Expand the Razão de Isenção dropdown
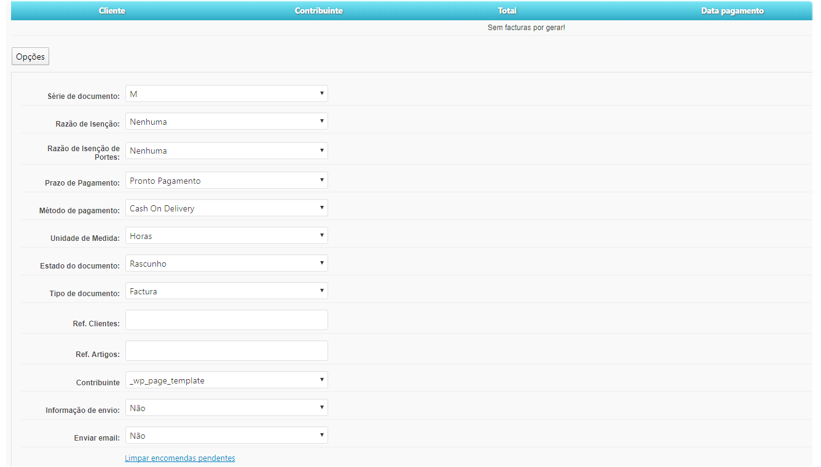 [227, 121]
